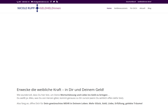The image size is (168, 105).
Task: Click the info@geldheldinnen.de email address
Action: coord(41,2)
